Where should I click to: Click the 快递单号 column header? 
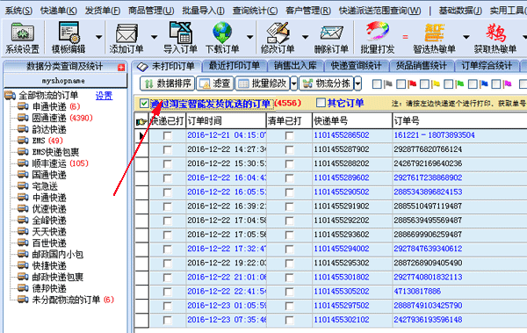(352, 120)
